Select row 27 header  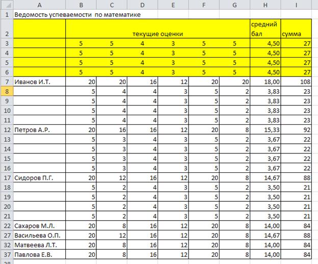click(7, 235)
